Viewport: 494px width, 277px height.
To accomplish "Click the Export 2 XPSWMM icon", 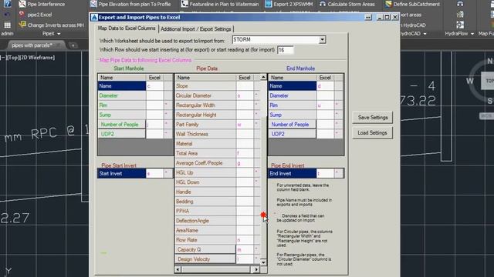I will 269,4.
